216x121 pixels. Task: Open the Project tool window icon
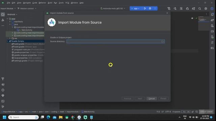click(3, 14)
